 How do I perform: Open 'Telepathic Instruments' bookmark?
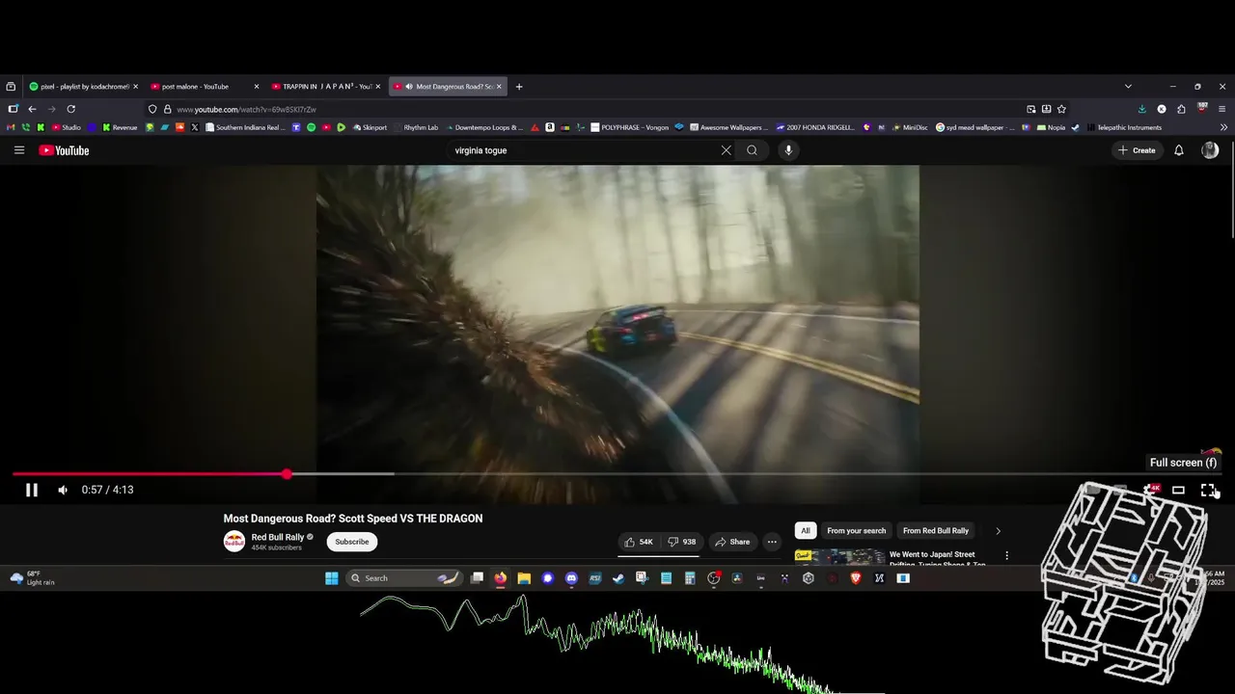(x=1124, y=127)
